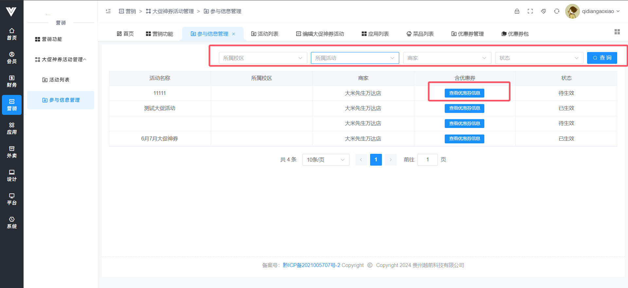
Task: Collapse the sidebar menu icon
Action: pos(108,11)
